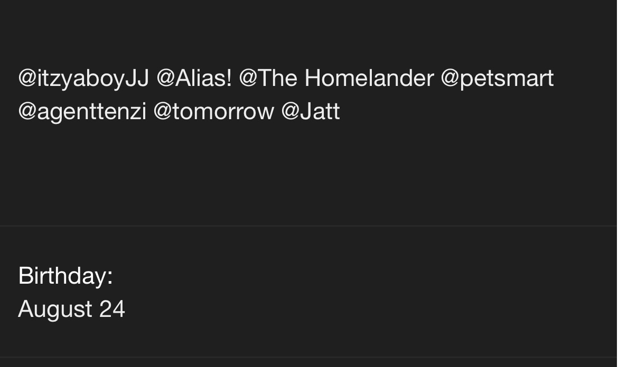Open the @itzyaboyJJ mention
The height and width of the screenshot is (367, 618).
pyautogui.click(x=83, y=79)
